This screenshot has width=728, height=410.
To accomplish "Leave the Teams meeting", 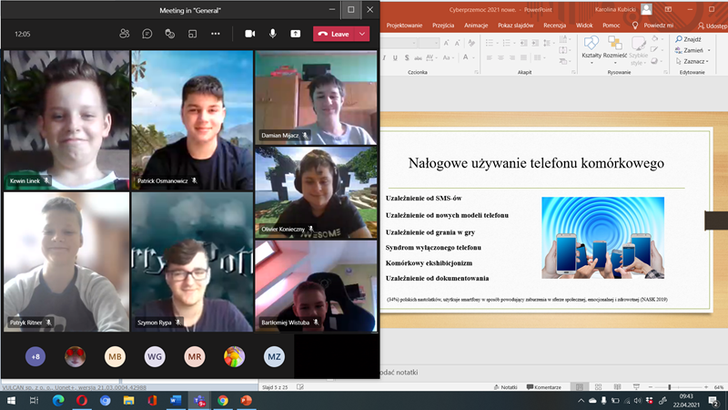I will (x=334, y=34).
